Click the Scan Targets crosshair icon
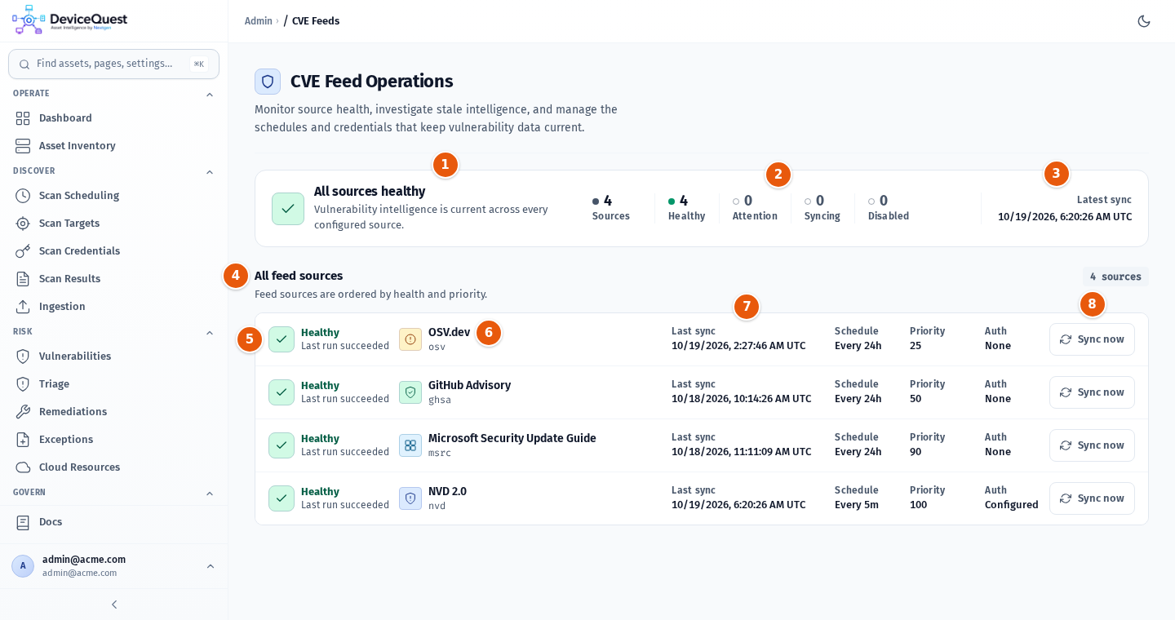1175x620 pixels. click(23, 224)
